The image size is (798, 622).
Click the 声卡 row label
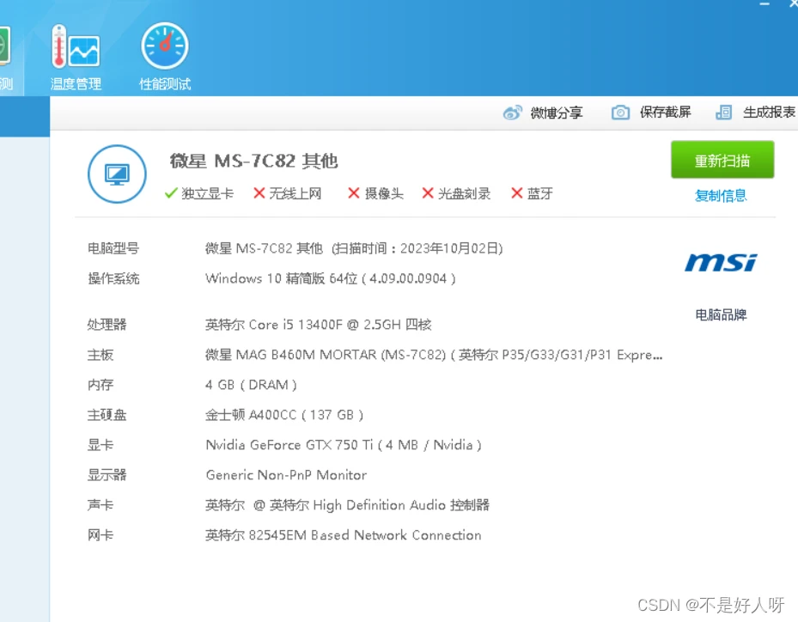tap(101, 505)
